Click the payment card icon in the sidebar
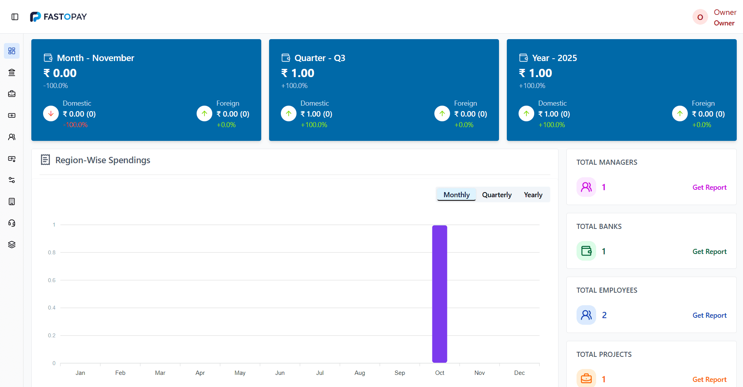This screenshot has width=743, height=387. 11,115
